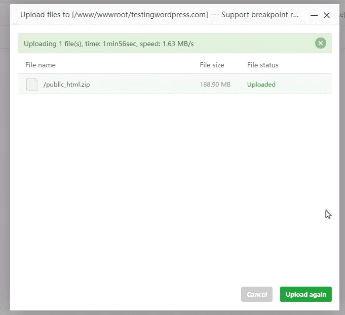Click the green Uploaded status text
This screenshot has width=345, height=315.
pyautogui.click(x=261, y=85)
